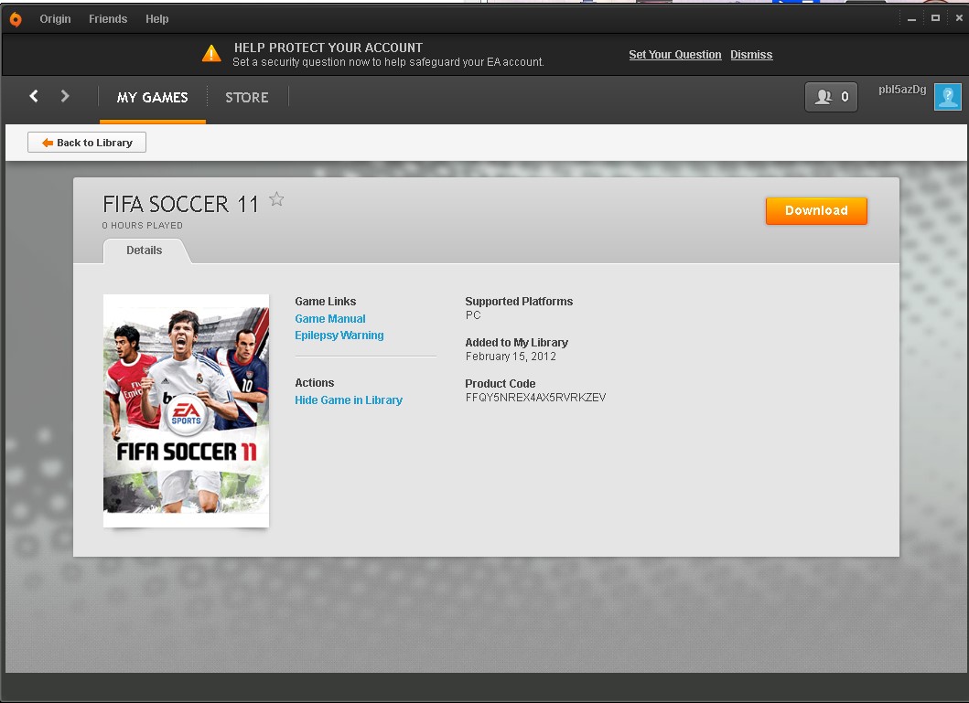Viewport: 969px width, 703px height.
Task: Click the FIFA Soccer 11 box art
Action: tap(186, 410)
